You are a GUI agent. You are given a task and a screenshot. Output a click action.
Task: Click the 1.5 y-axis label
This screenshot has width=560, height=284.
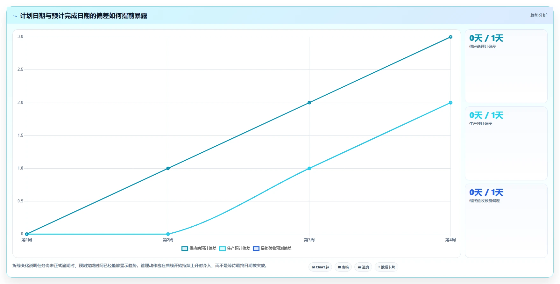click(20, 135)
